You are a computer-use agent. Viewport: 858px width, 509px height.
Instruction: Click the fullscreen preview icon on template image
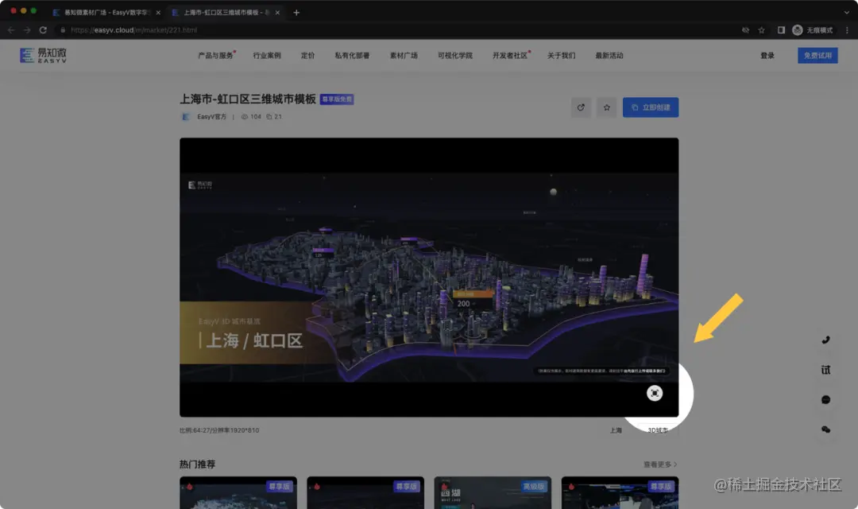point(655,393)
